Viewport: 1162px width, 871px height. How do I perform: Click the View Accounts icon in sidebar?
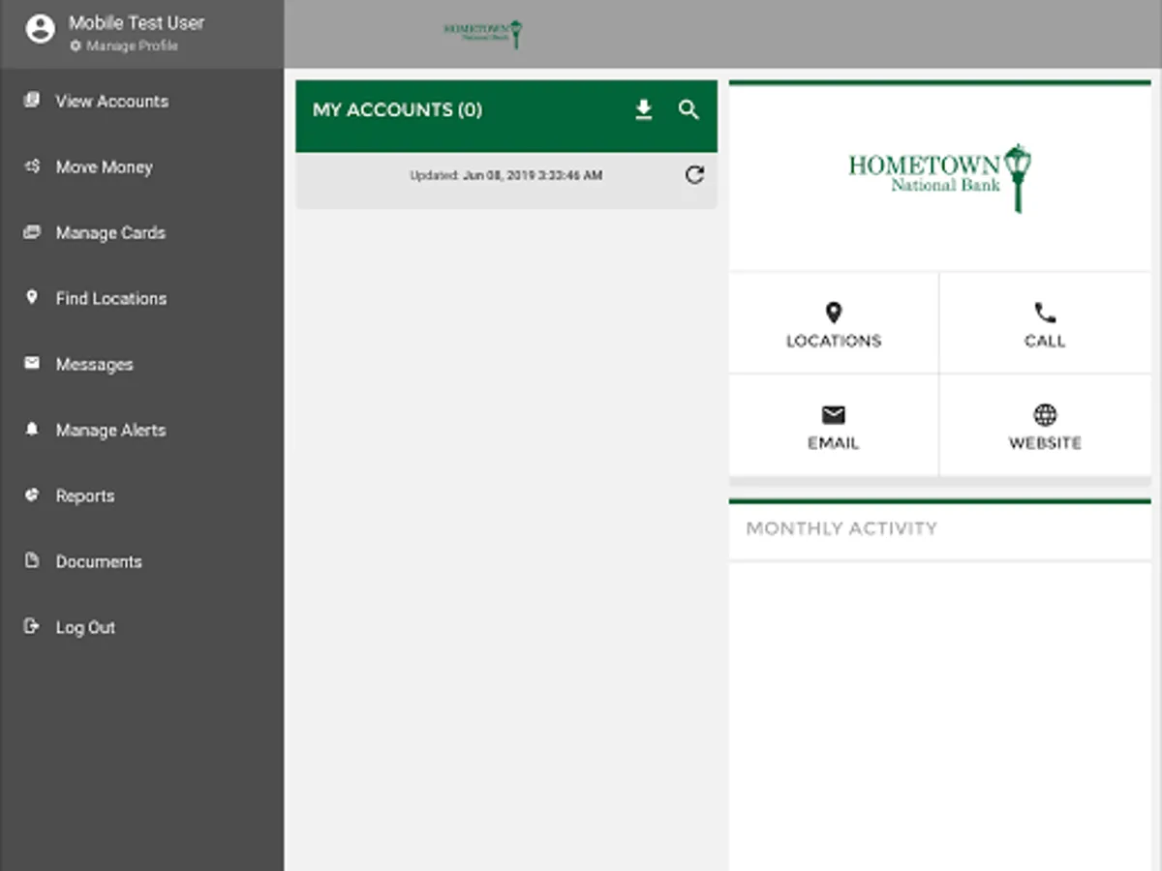click(32, 101)
